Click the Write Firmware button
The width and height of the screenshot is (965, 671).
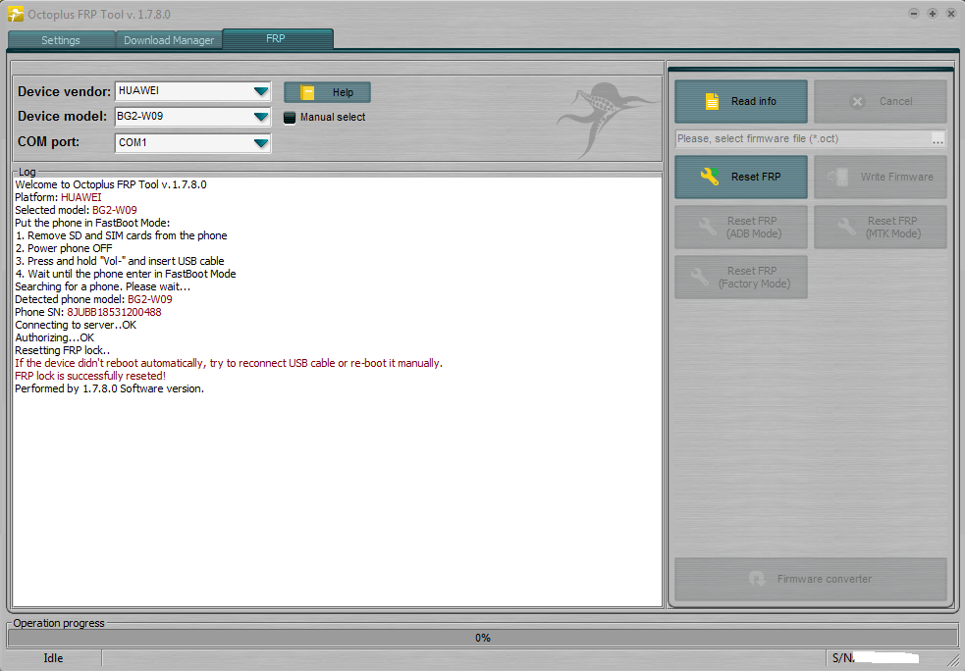(x=880, y=177)
